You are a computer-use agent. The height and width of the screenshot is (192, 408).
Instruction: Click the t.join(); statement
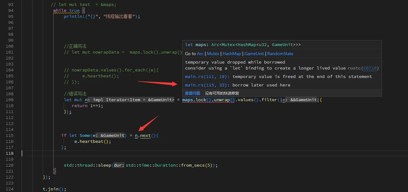54,189
